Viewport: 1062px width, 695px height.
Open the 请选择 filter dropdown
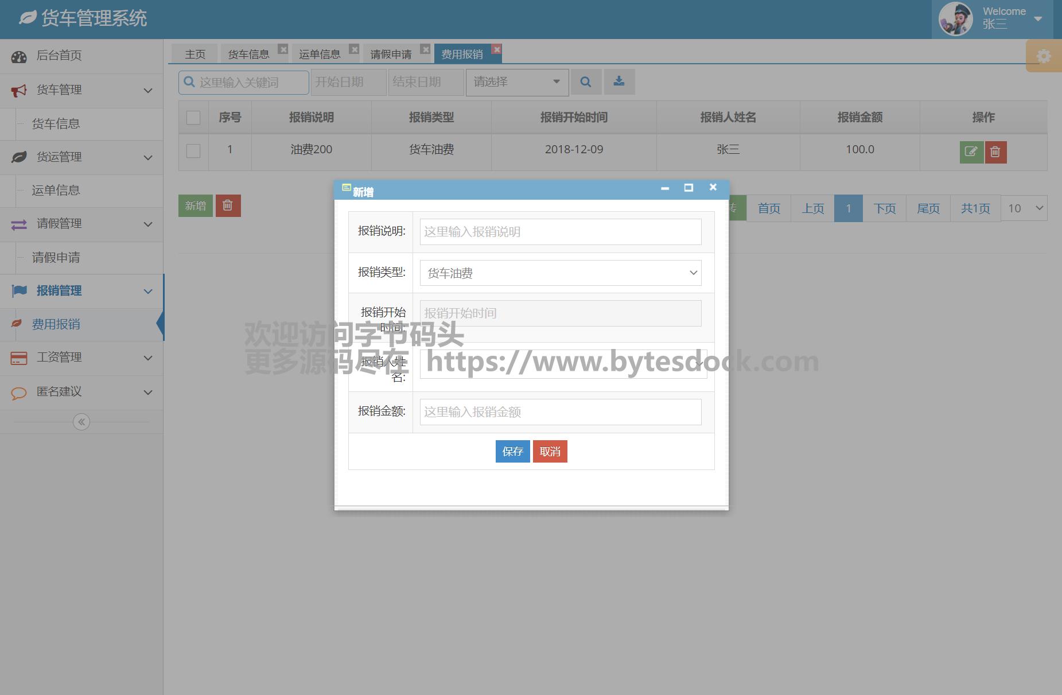point(516,82)
